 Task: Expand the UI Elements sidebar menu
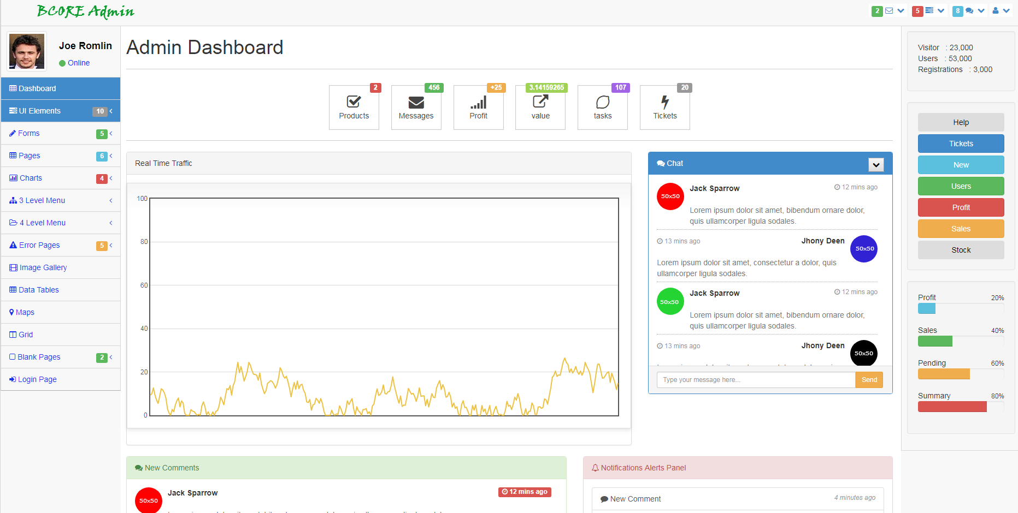[60, 111]
